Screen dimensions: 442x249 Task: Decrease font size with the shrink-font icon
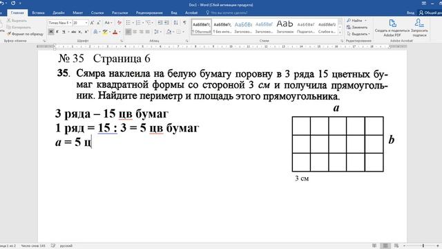pos(98,23)
